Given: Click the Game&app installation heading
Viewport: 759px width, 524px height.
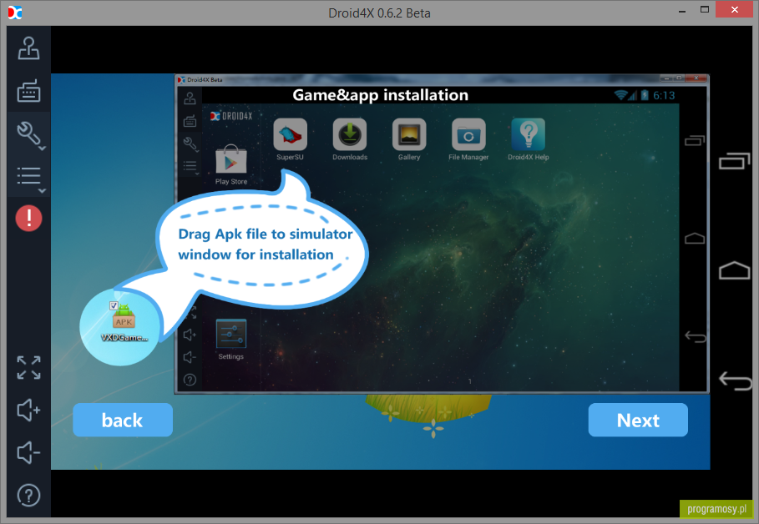Looking at the screenshot, I should tap(380, 95).
